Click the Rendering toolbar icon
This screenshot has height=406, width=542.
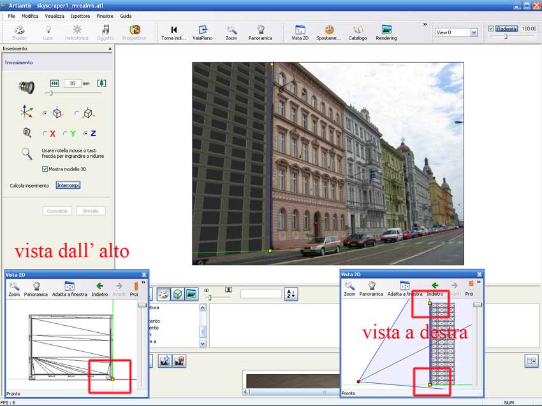tap(386, 32)
